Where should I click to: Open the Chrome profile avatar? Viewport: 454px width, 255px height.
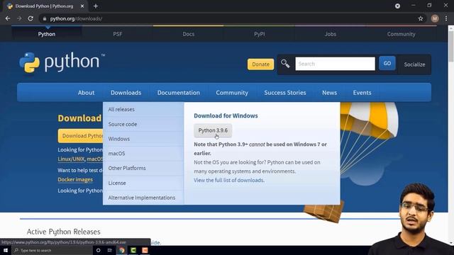[x=435, y=18]
